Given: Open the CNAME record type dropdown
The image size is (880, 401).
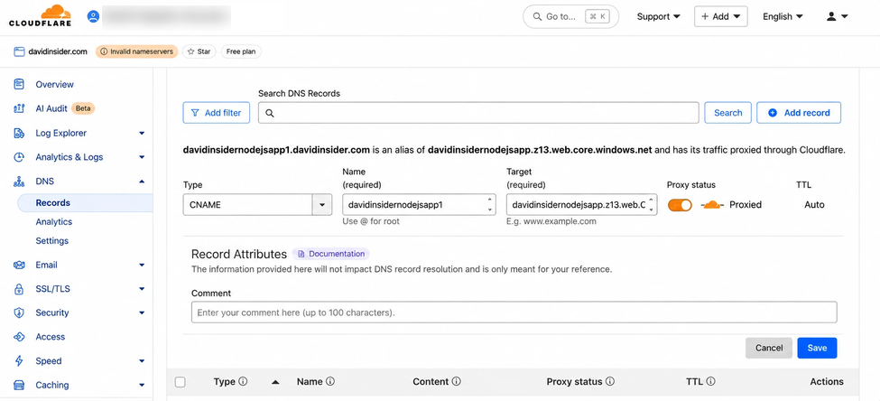Looking at the screenshot, I should pos(321,205).
